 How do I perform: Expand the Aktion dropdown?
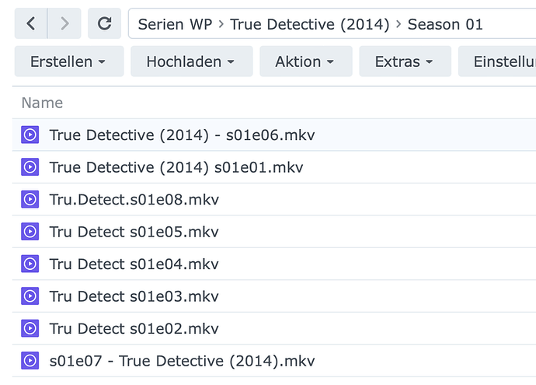305,61
